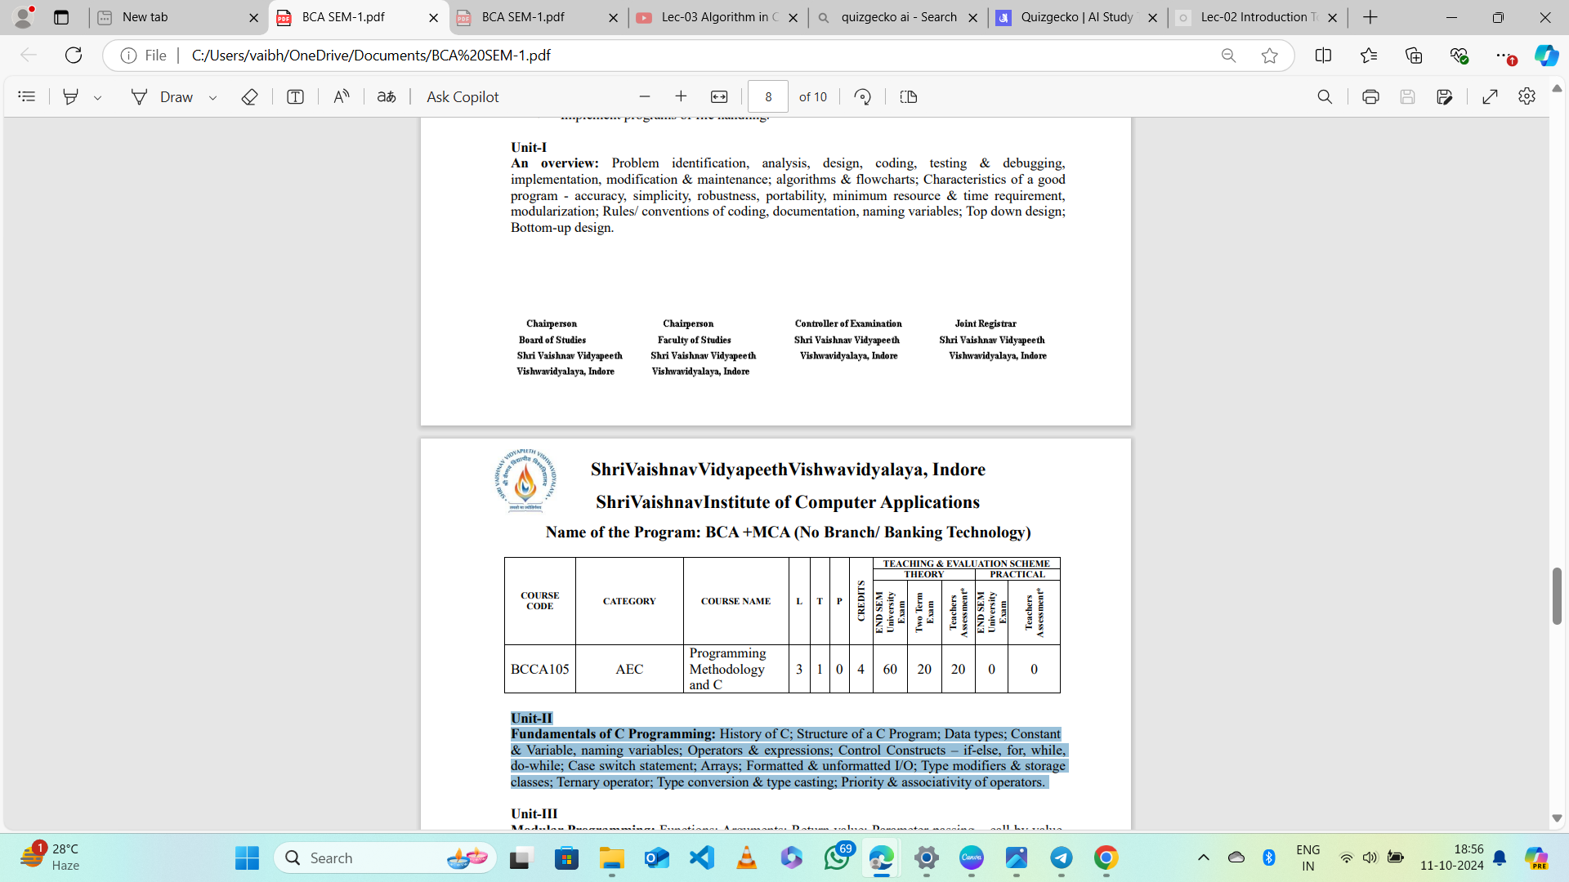Click Ask Copilot button in toolbar
1569x882 pixels.
(x=463, y=97)
